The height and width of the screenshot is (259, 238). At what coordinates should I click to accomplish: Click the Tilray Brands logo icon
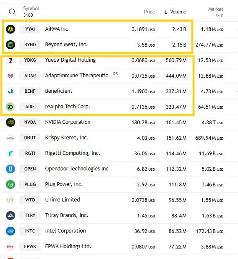(x=10, y=216)
